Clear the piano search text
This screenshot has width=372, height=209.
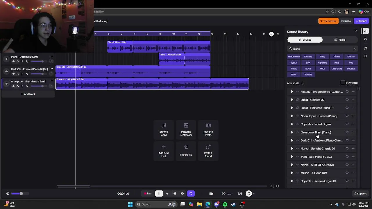(355, 49)
